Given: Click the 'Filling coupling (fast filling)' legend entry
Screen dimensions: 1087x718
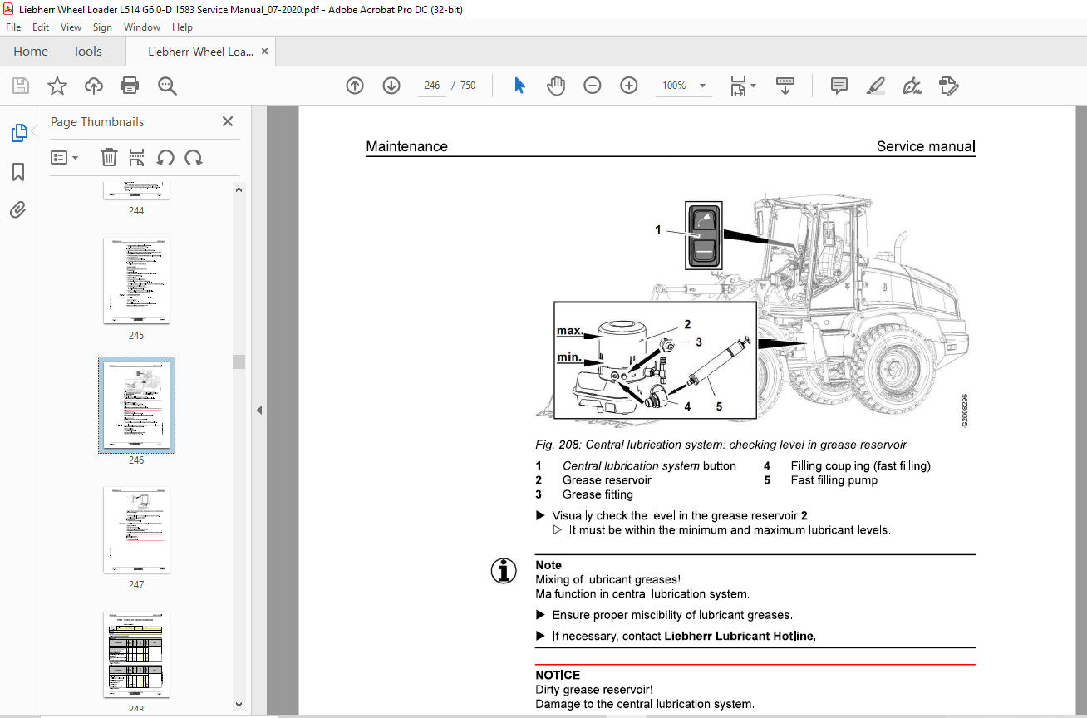Looking at the screenshot, I should (861, 466).
